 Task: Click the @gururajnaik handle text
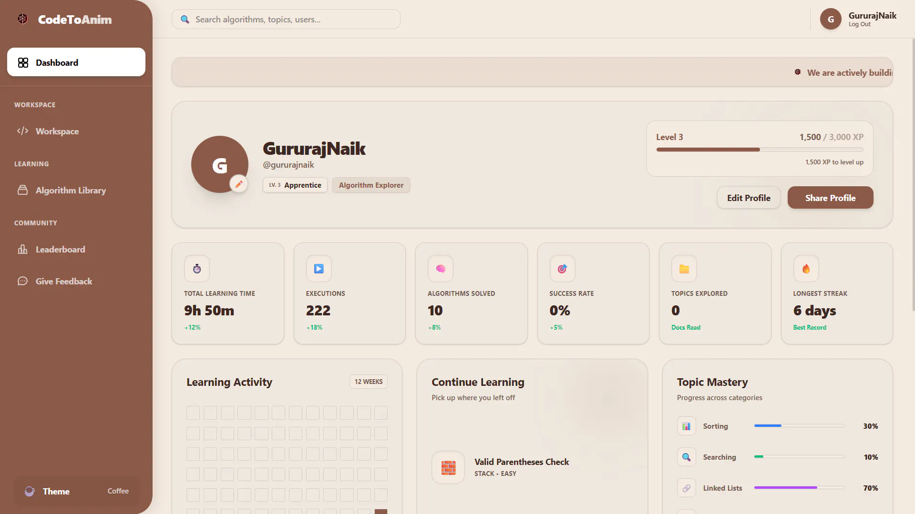288,165
